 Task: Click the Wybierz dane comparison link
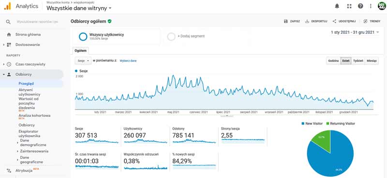point(128,61)
